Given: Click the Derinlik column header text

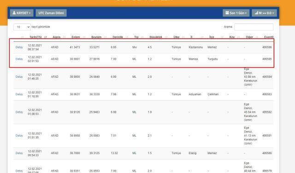Looking at the screenshot, I should coord(118,37).
